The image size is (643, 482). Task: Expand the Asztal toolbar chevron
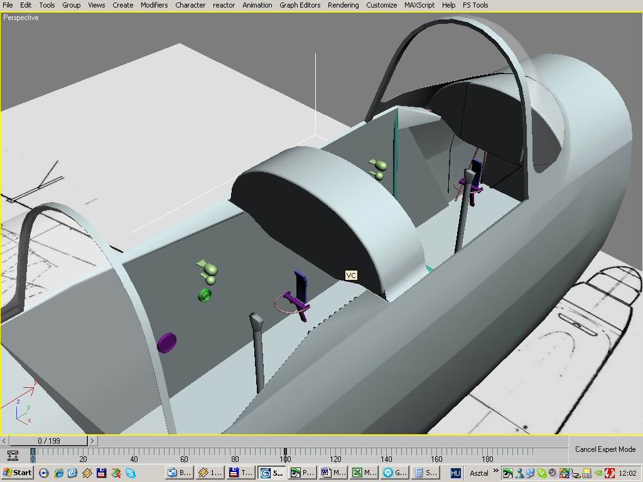click(495, 471)
